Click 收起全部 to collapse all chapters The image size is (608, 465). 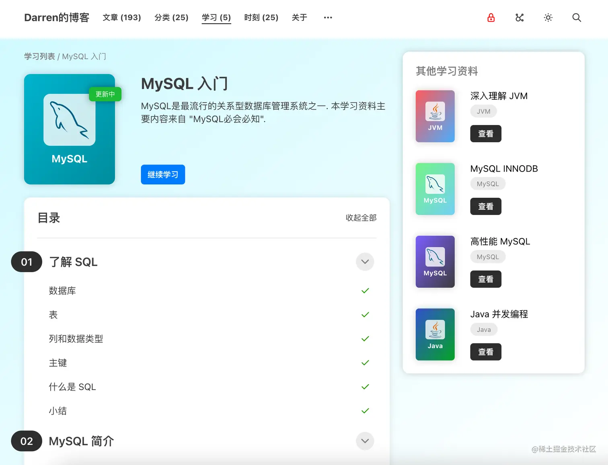[x=361, y=217]
